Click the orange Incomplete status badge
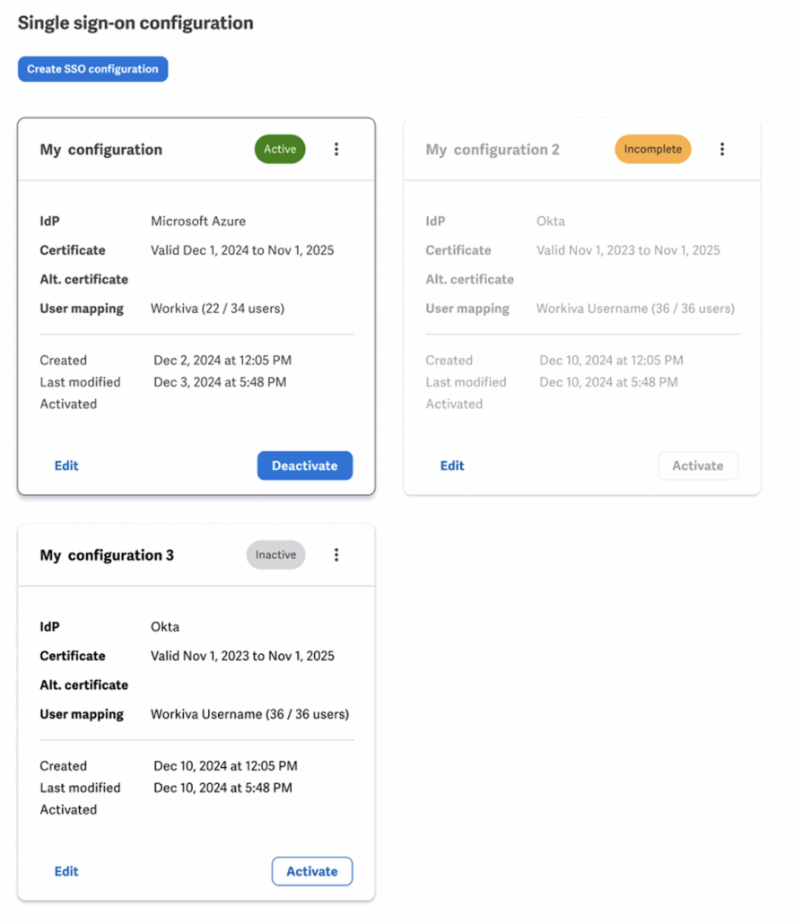The image size is (794, 924). tap(652, 149)
